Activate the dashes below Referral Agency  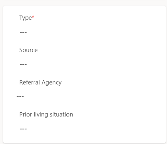pyautogui.click(x=20, y=96)
